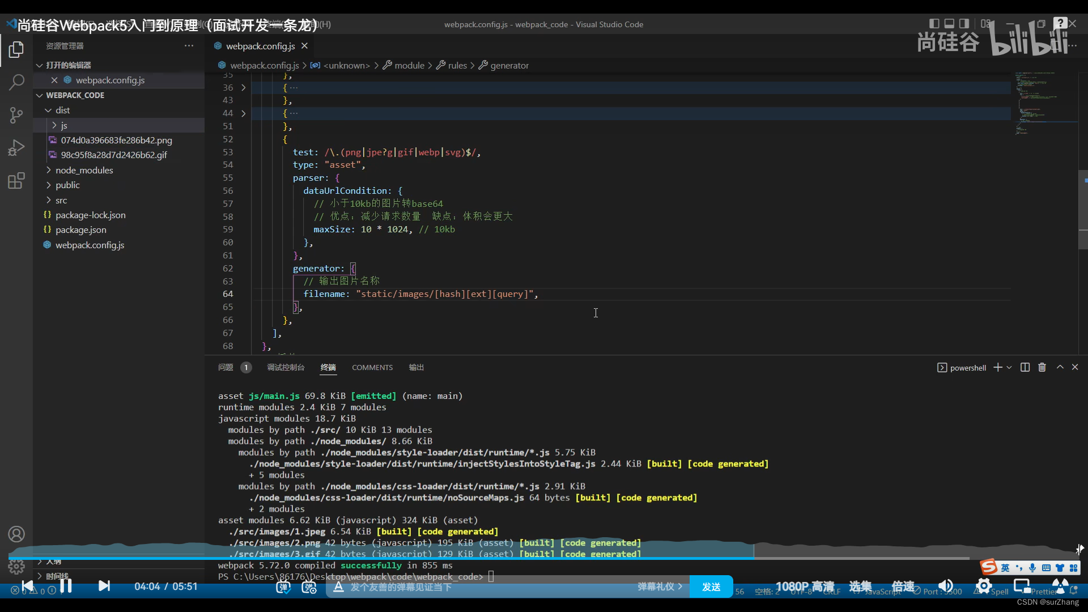Image resolution: width=1088 pixels, height=612 pixels.
Task: Open danmaku settings icon
Action: [309, 587]
